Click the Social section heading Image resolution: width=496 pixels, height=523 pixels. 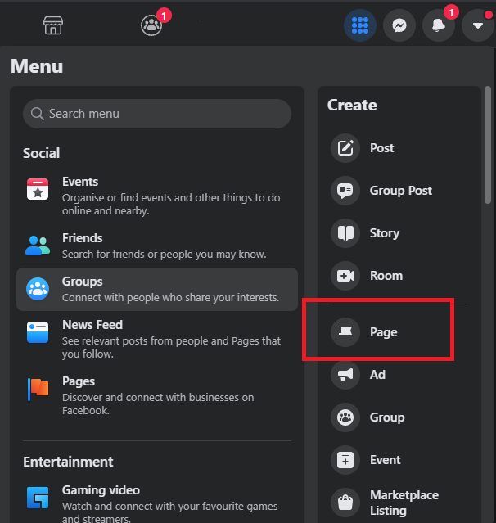pos(42,153)
